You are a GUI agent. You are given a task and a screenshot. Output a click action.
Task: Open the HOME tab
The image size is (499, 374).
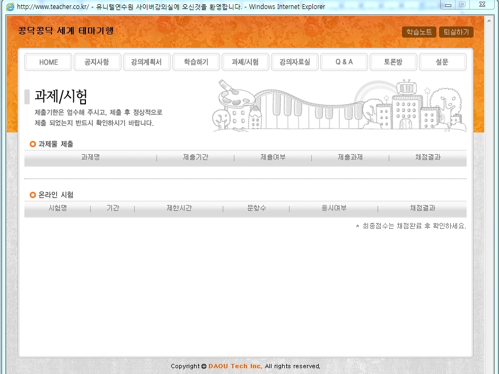[48, 62]
